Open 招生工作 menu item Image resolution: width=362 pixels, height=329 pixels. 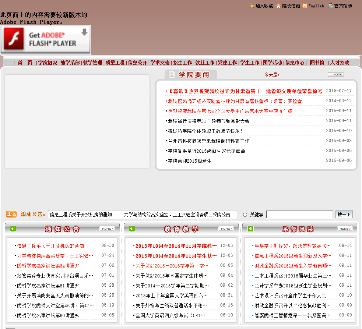click(x=182, y=63)
